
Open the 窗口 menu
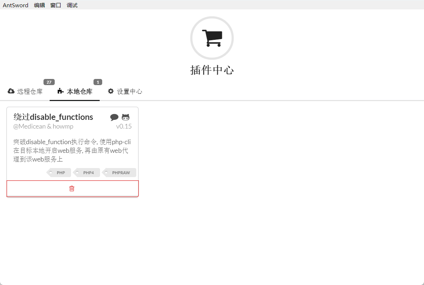point(56,5)
